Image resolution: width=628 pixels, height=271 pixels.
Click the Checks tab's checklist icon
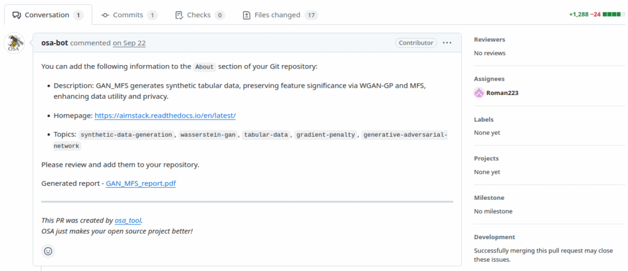tap(179, 15)
